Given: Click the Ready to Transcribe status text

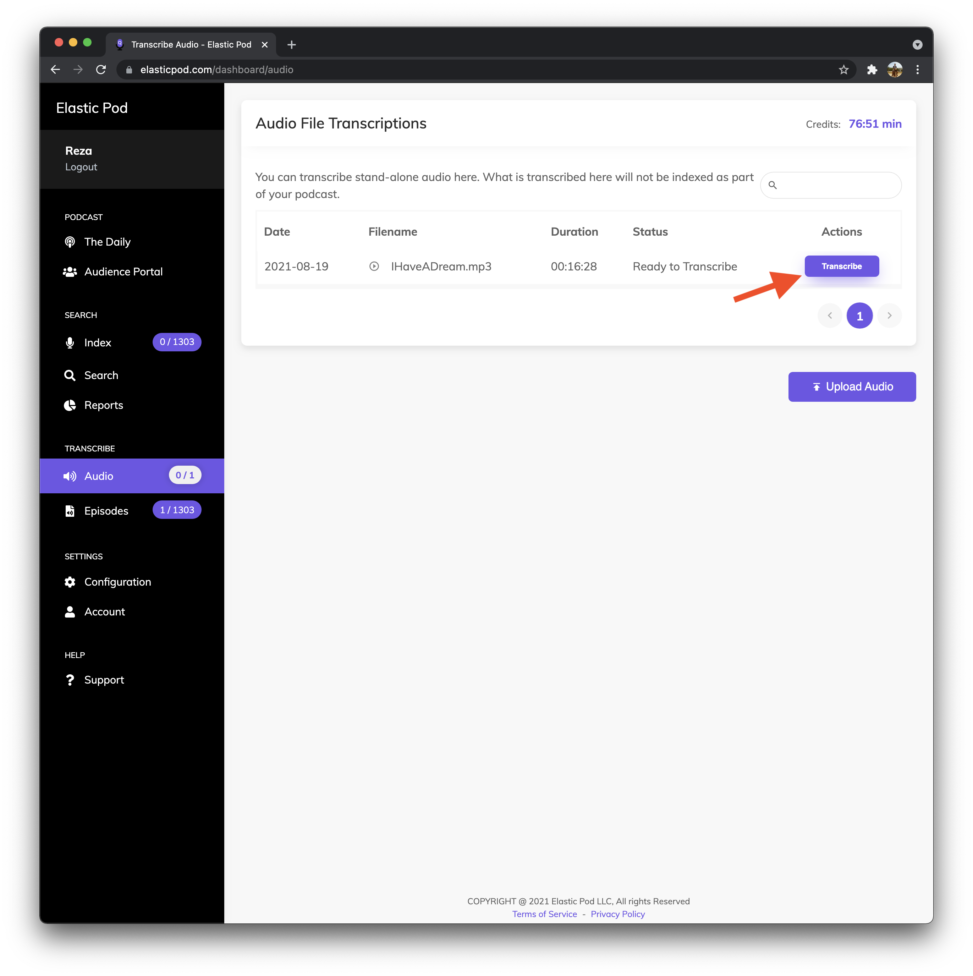Looking at the screenshot, I should [685, 266].
